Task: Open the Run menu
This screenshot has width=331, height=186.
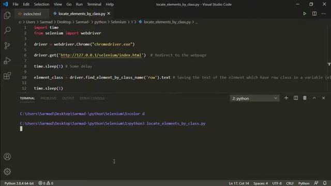Action: [79, 4]
